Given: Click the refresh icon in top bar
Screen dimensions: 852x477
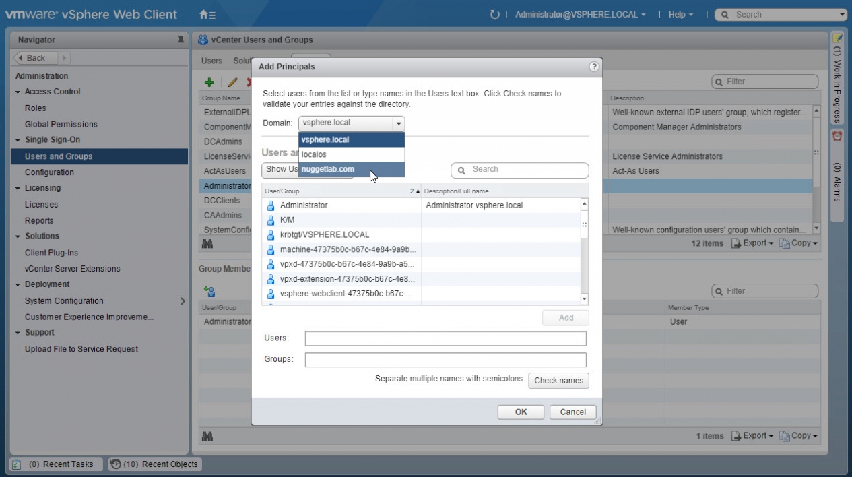Looking at the screenshot, I should pyautogui.click(x=495, y=14).
